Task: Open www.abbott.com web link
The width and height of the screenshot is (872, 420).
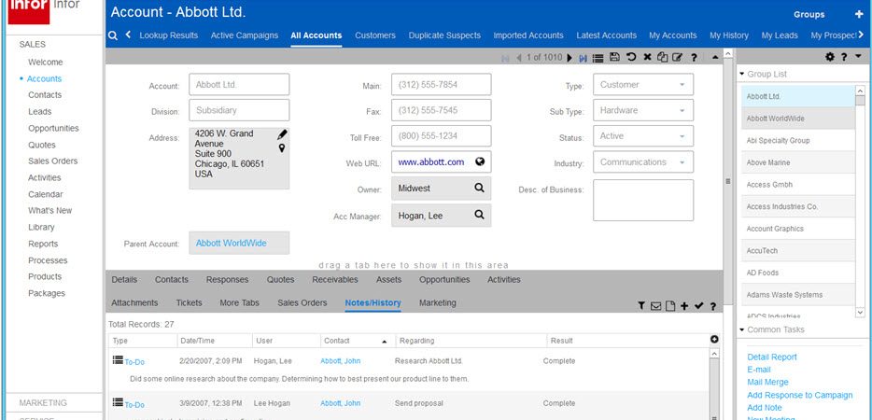Action: tap(431, 162)
